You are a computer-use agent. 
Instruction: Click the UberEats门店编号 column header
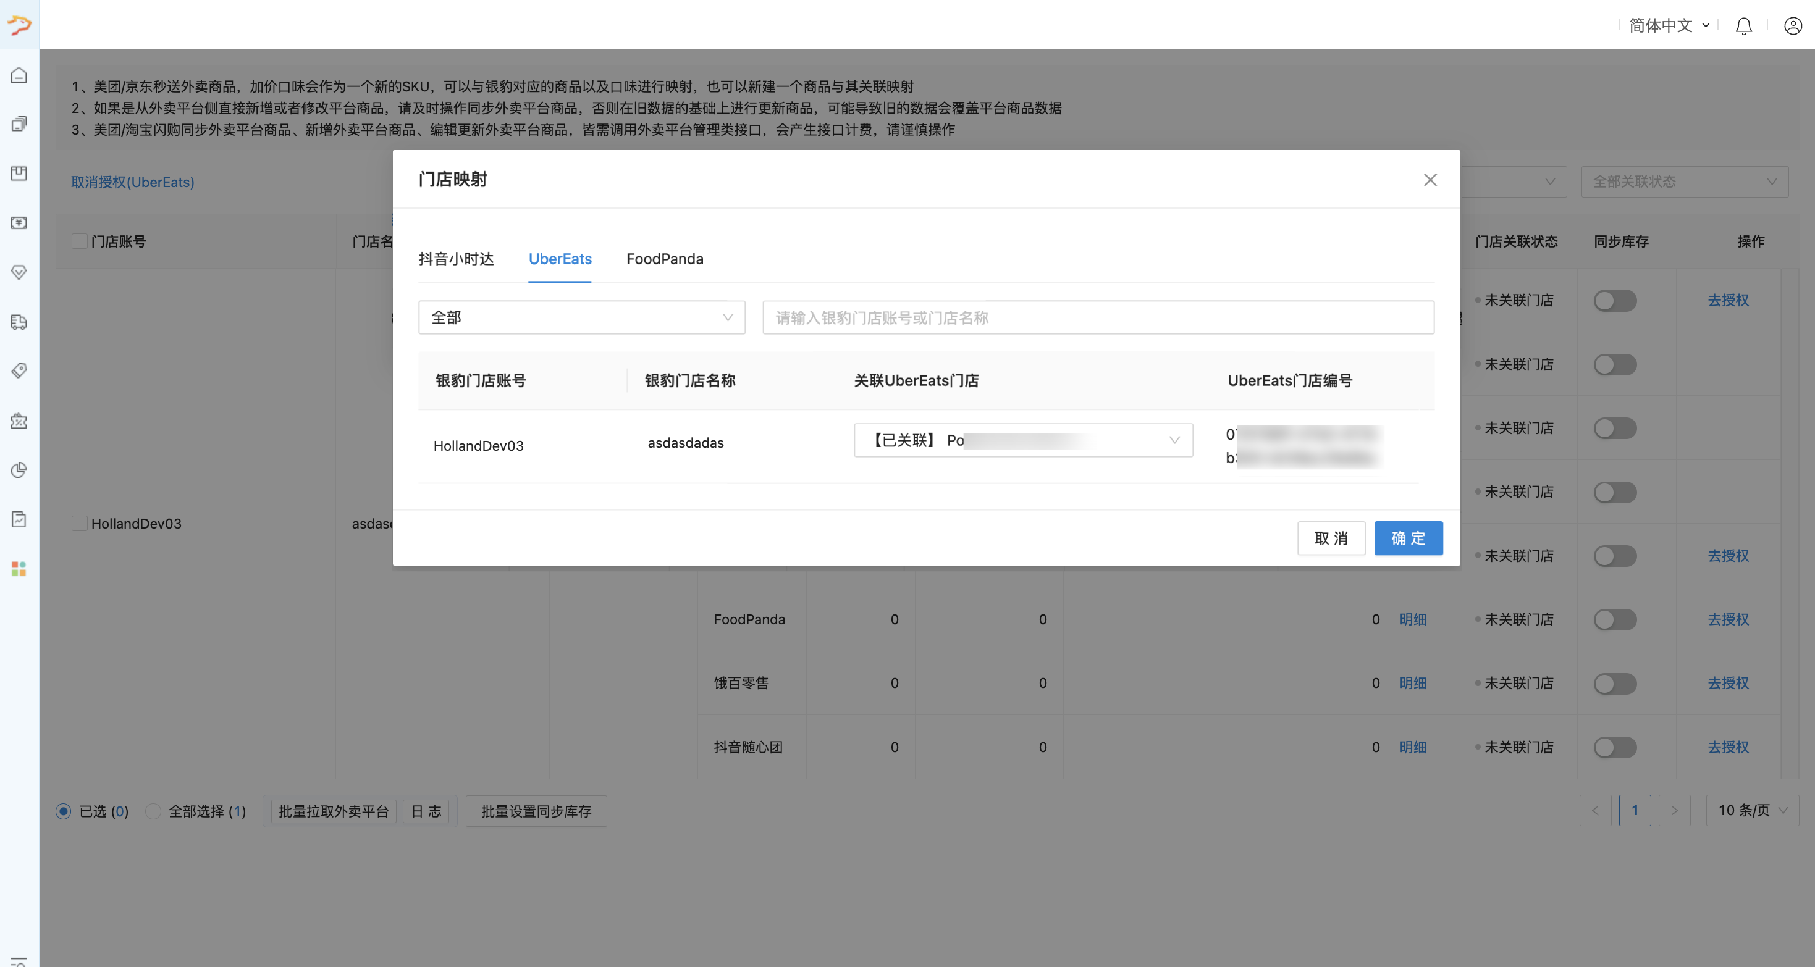(x=1289, y=381)
